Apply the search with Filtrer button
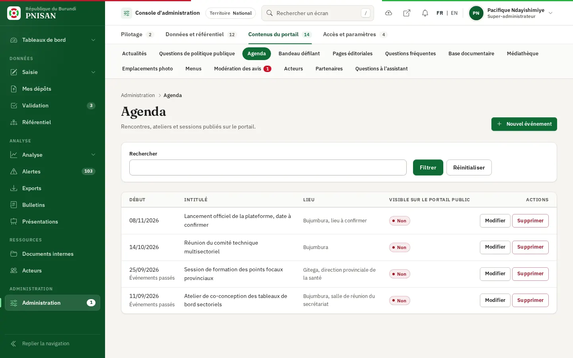The width and height of the screenshot is (573, 358). 428,167
